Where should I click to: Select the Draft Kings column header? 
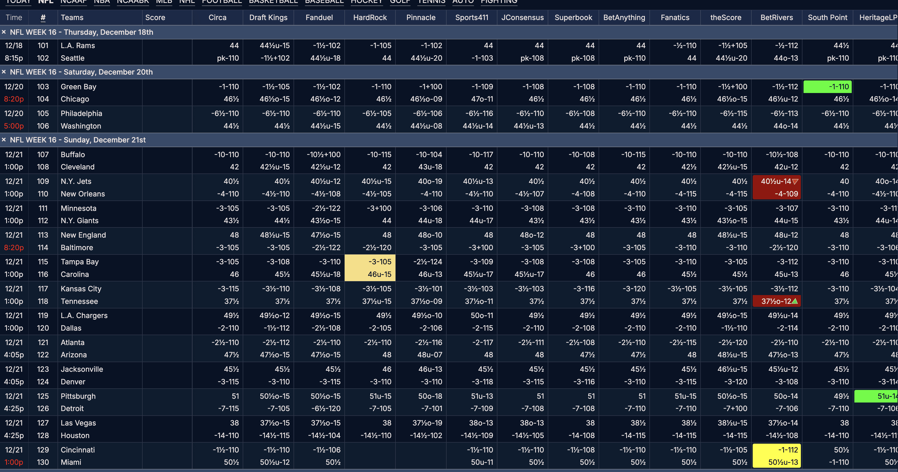pyautogui.click(x=268, y=17)
